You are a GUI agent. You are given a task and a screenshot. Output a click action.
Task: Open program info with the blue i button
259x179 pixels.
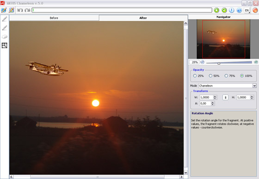click(232, 10)
